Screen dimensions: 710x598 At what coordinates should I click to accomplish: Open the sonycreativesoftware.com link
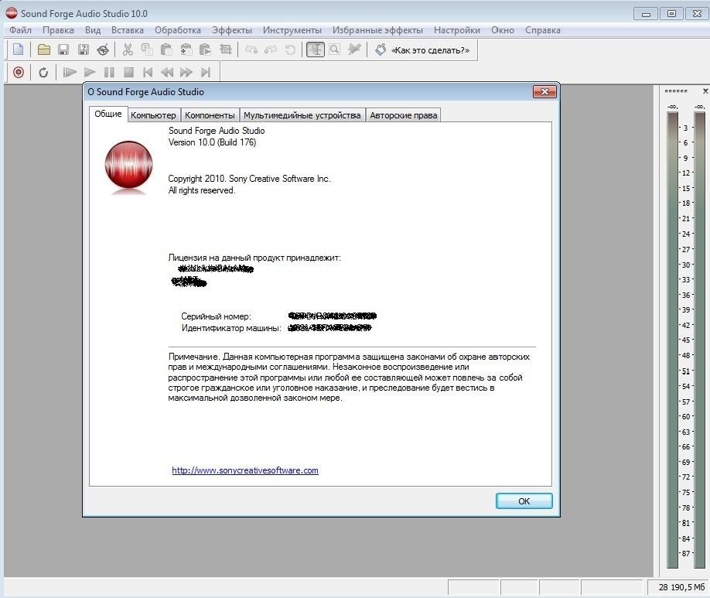click(x=245, y=470)
